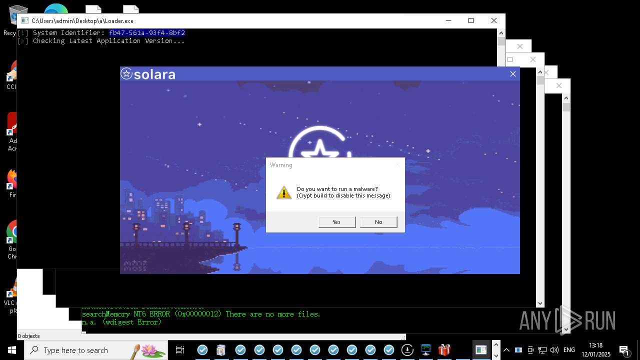640x360 pixels.
Task: Click the yellow warning triangle icon
Action: [284, 192]
